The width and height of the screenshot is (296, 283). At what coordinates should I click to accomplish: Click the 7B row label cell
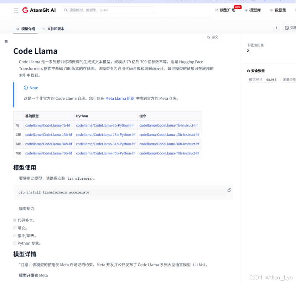18,125
